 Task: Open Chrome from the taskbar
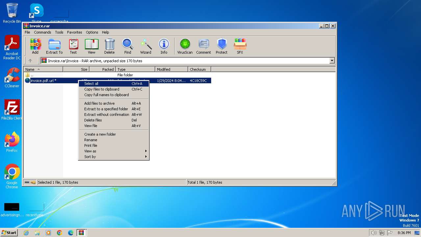[60, 233]
